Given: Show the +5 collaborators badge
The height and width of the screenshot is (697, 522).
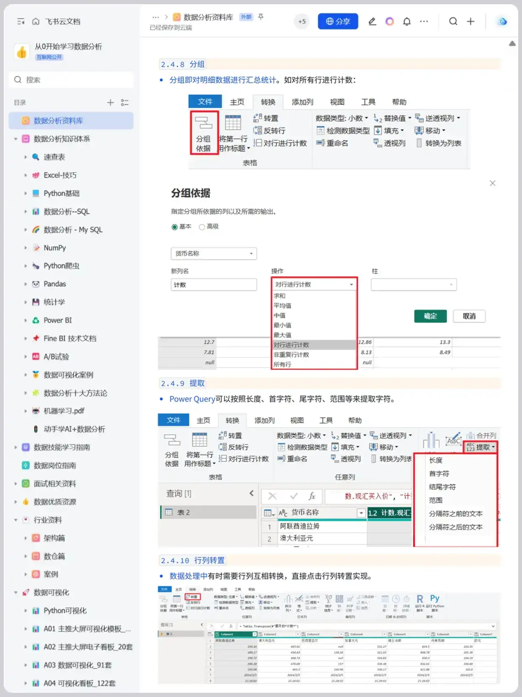Looking at the screenshot, I should 302,21.
